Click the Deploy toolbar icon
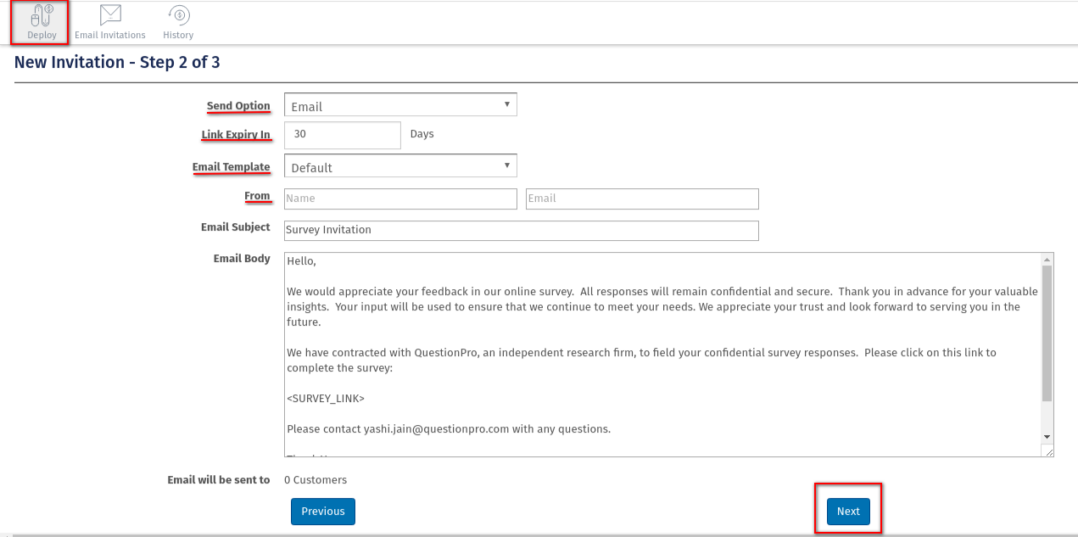This screenshot has width=1078, height=537. [x=39, y=21]
